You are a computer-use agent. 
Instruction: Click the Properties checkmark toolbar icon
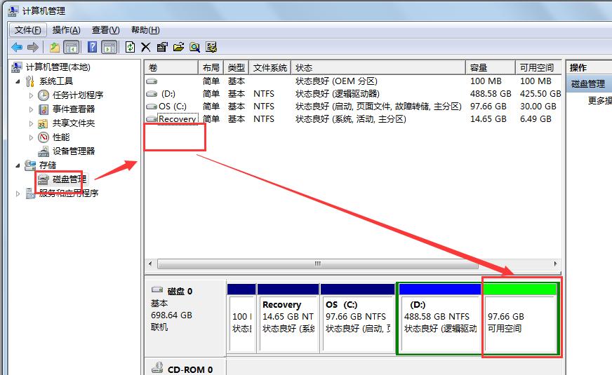coord(162,47)
